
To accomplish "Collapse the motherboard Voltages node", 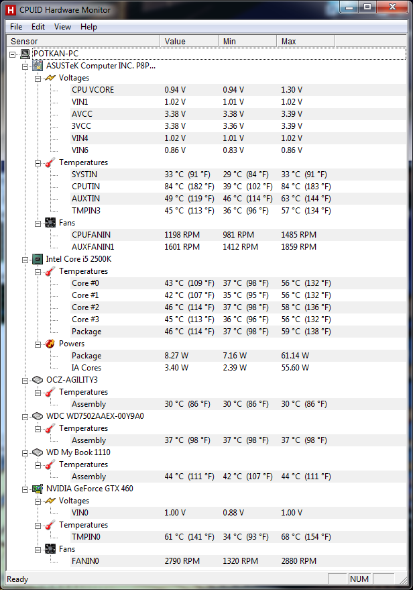I will tap(38, 79).
